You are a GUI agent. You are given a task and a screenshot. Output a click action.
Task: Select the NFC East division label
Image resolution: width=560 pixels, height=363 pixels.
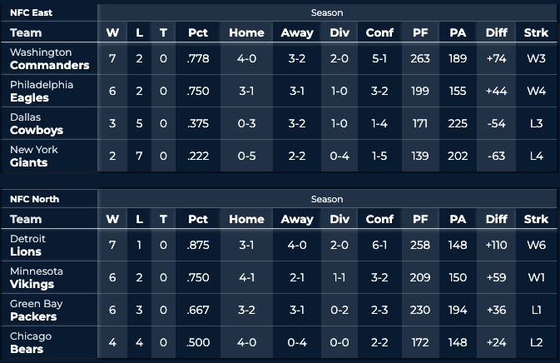pos(29,12)
